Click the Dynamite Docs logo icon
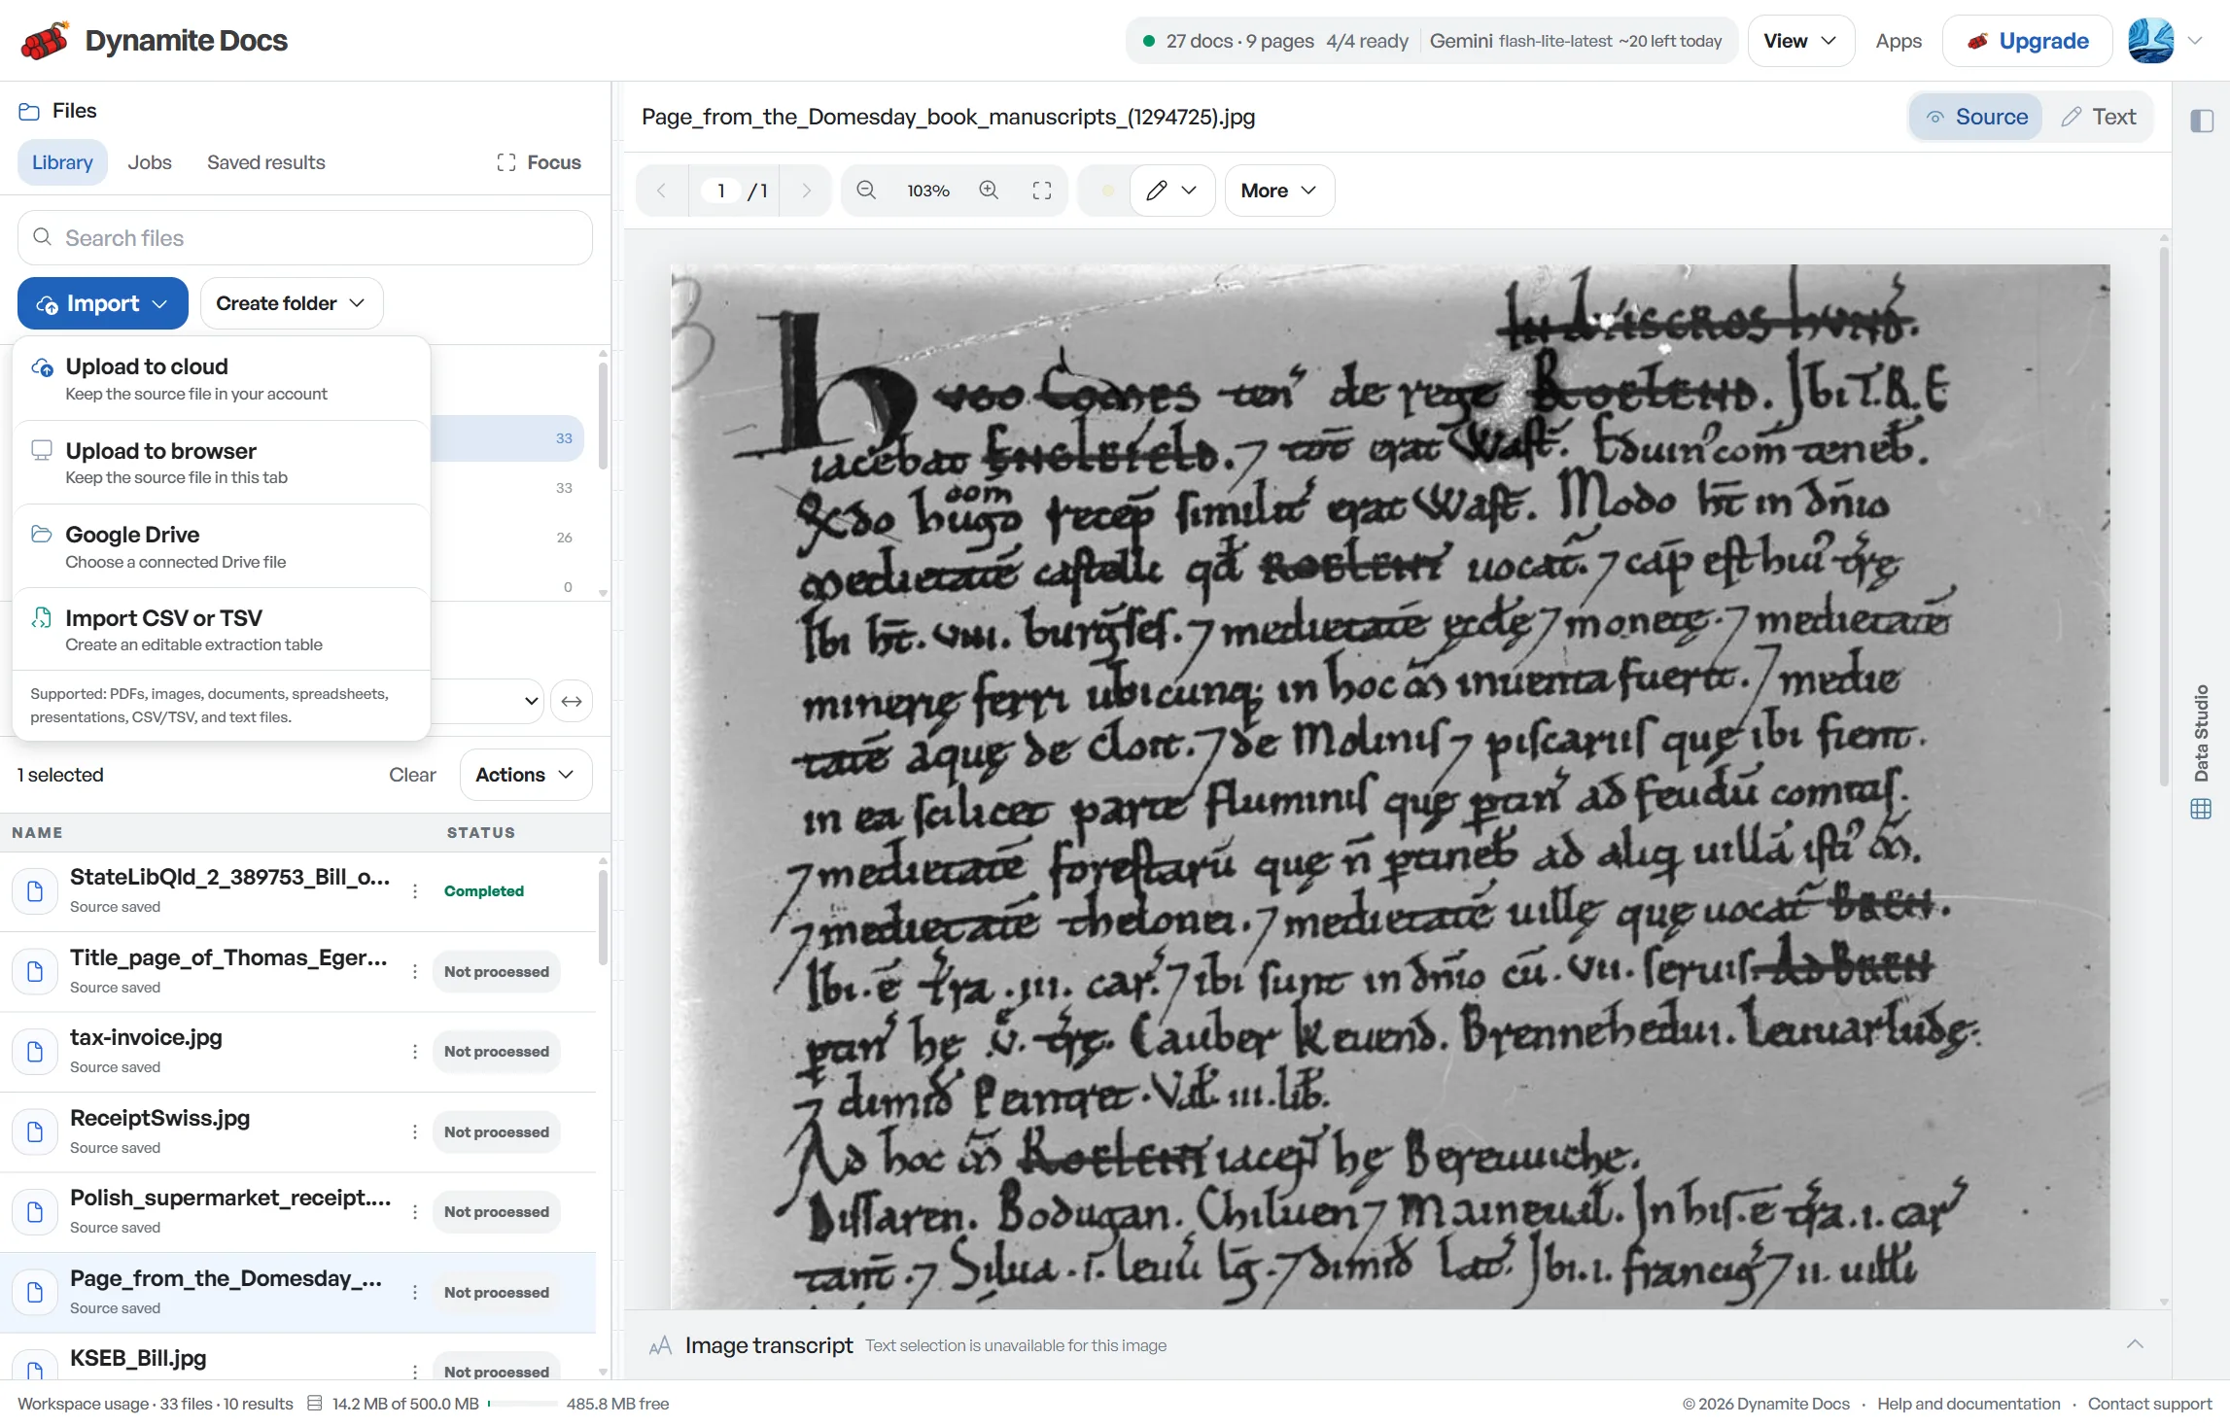The image size is (2230, 1426). tap(44, 41)
